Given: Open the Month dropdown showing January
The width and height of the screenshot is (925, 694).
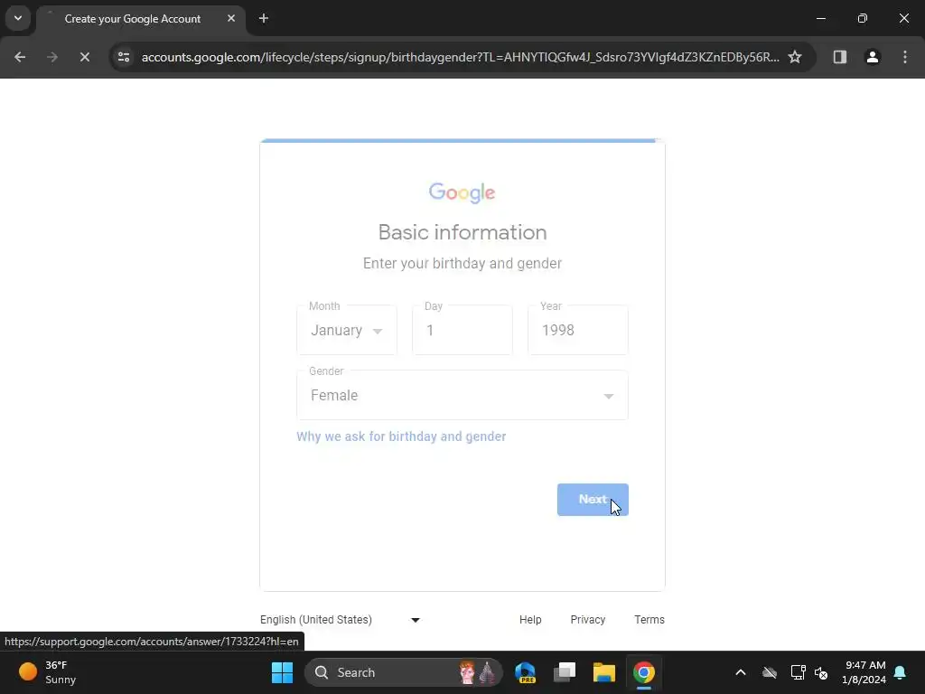Looking at the screenshot, I should [x=347, y=330].
